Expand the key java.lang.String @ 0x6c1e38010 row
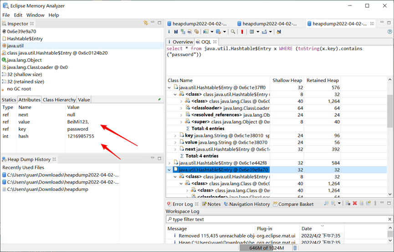 click(175, 135)
